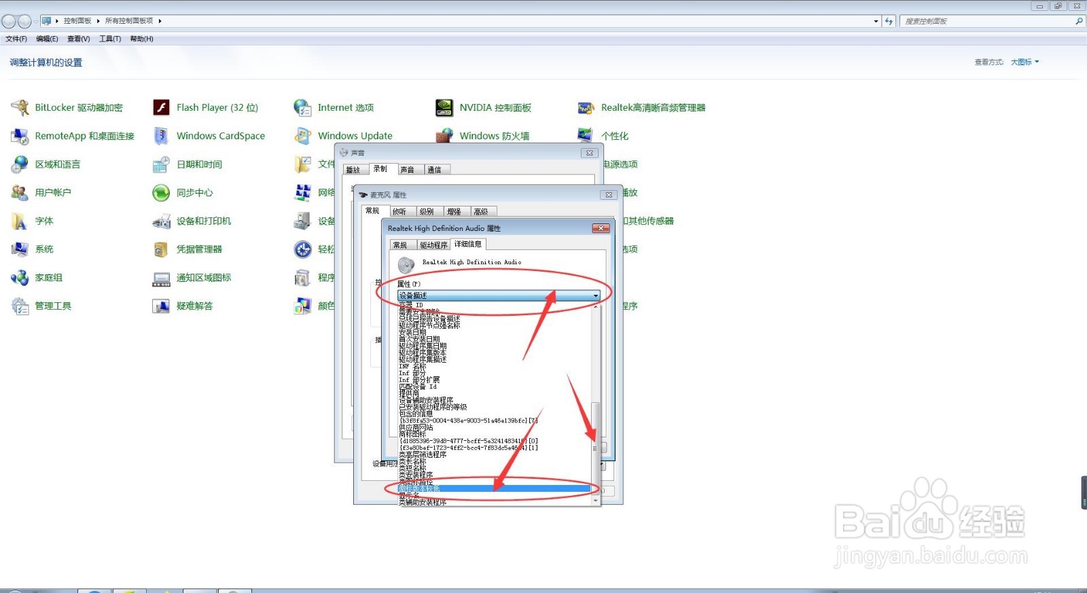Viewport: 1087px width, 593px height.
Task: Open 日期和时间 calendar icon
Action: coord(161,164)
